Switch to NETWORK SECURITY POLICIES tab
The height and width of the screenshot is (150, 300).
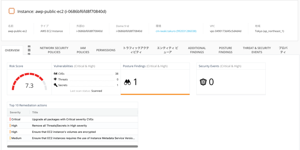54,50
